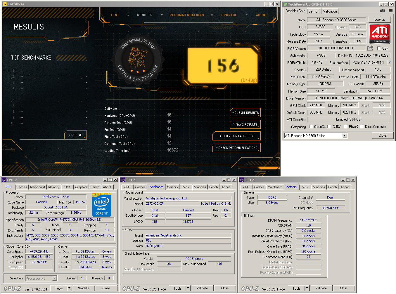This screenshot has height=294, width=396.
Task: Click the BIOS share/export arrow icon in GPU-Z
Action: (x=371, y=48)
